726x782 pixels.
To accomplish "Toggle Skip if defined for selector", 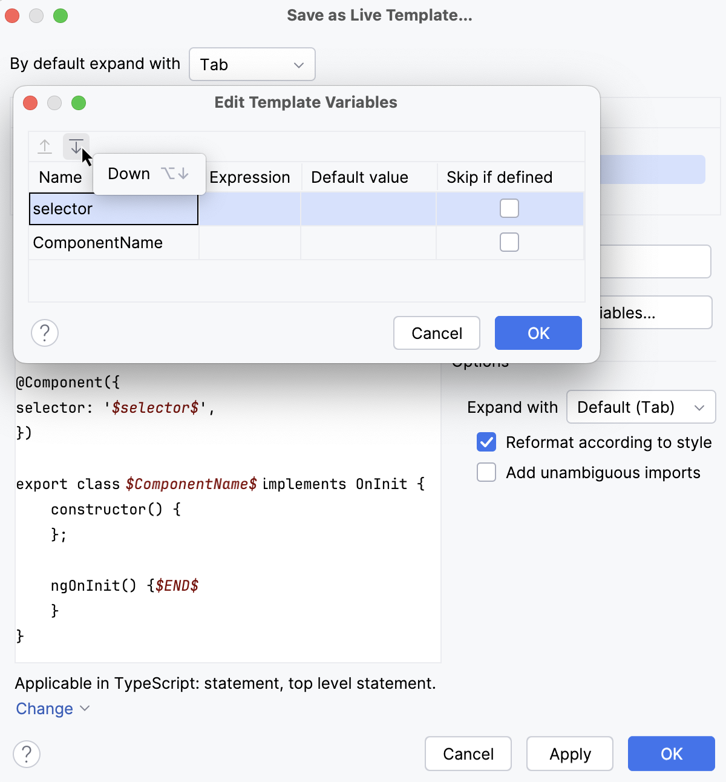I will (x=509, y=208).
